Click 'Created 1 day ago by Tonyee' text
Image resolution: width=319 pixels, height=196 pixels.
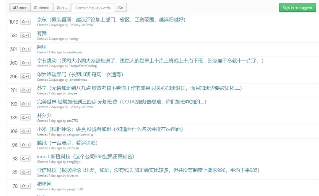57,93
